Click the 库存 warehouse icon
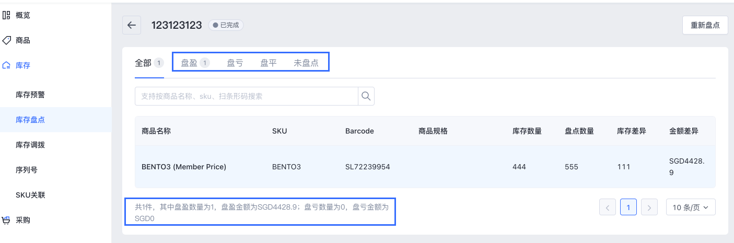The image size is (734, 243). [x=6, y=65]
